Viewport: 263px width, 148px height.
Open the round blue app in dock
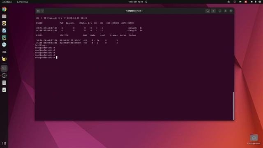point(4,44)
